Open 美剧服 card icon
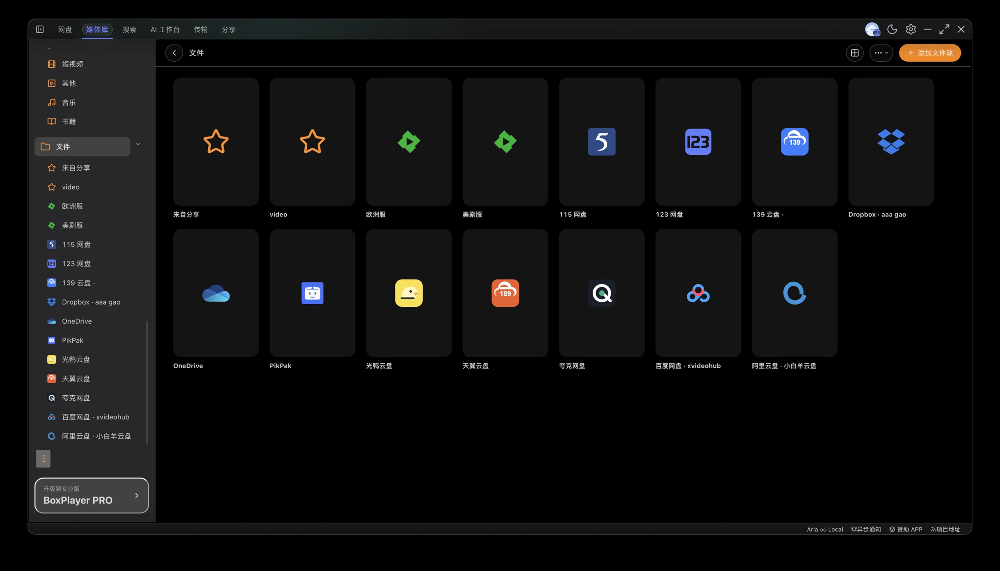The width and height of the screenshot is (1000, 571). [505, 141]
